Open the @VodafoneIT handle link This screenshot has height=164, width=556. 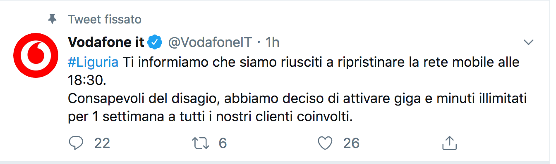(x=210, y=42)
